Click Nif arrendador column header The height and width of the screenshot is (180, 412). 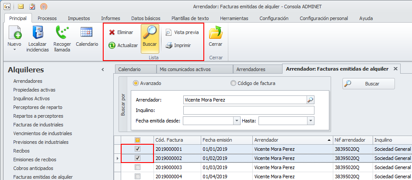pyautogui.click(x=353, y=140)
